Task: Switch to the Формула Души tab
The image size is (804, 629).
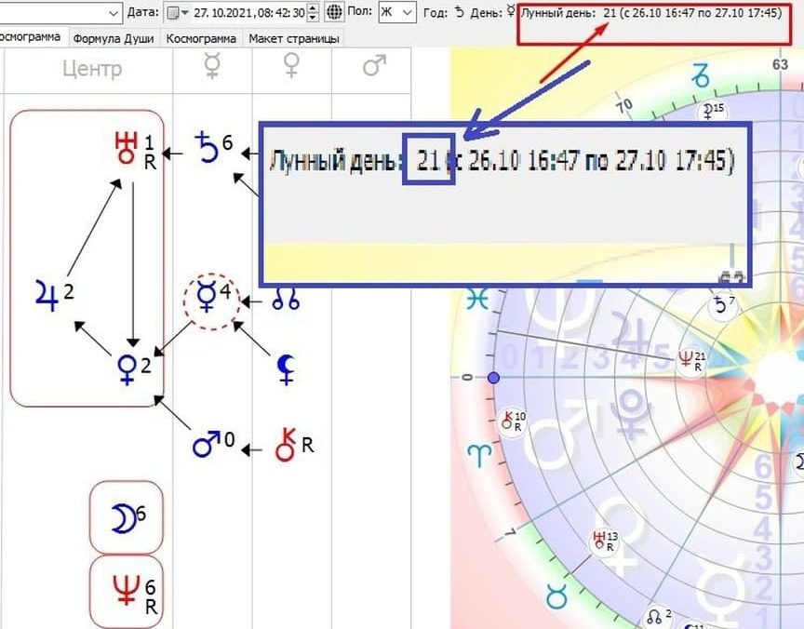Action: 114,38
